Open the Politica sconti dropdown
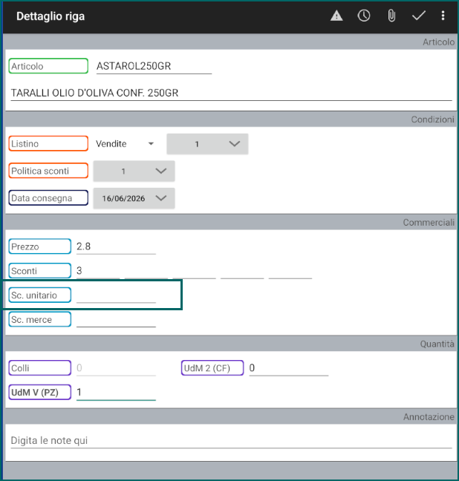 point(134,171)
